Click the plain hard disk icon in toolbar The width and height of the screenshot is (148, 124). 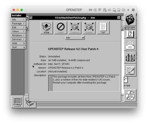[x=119, y=10]
